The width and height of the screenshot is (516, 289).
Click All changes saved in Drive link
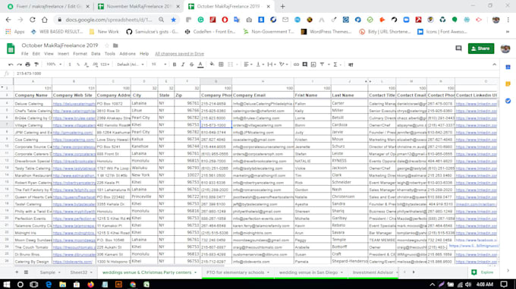(x=179, y=54)
